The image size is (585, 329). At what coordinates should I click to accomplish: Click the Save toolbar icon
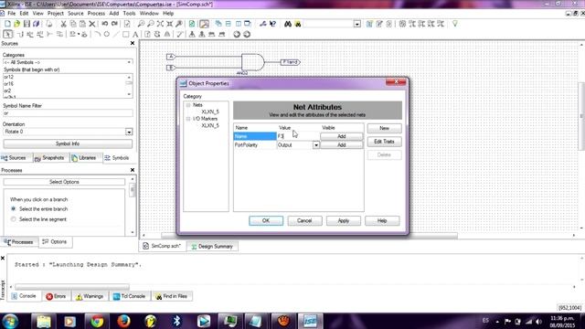click(x=27, y=24)
